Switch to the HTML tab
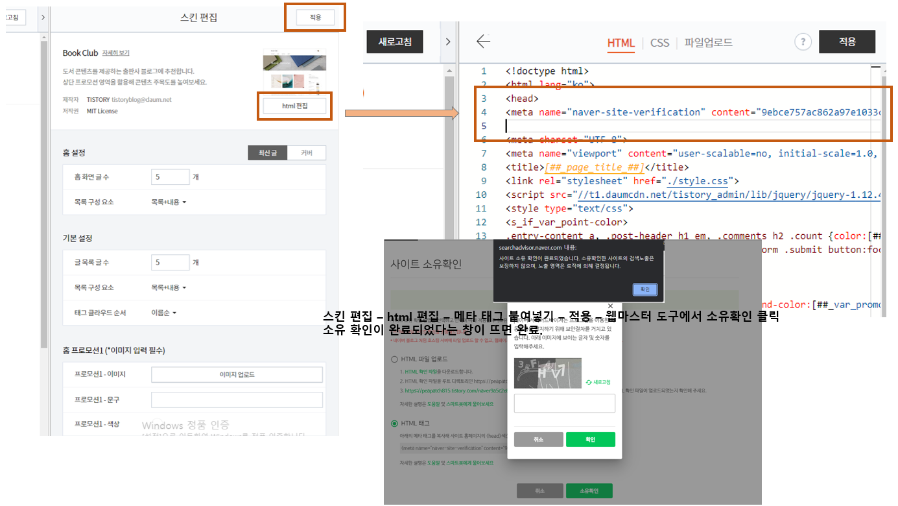Image resolution: width=898 pixels, height=506 pixels. click(621, 43)
